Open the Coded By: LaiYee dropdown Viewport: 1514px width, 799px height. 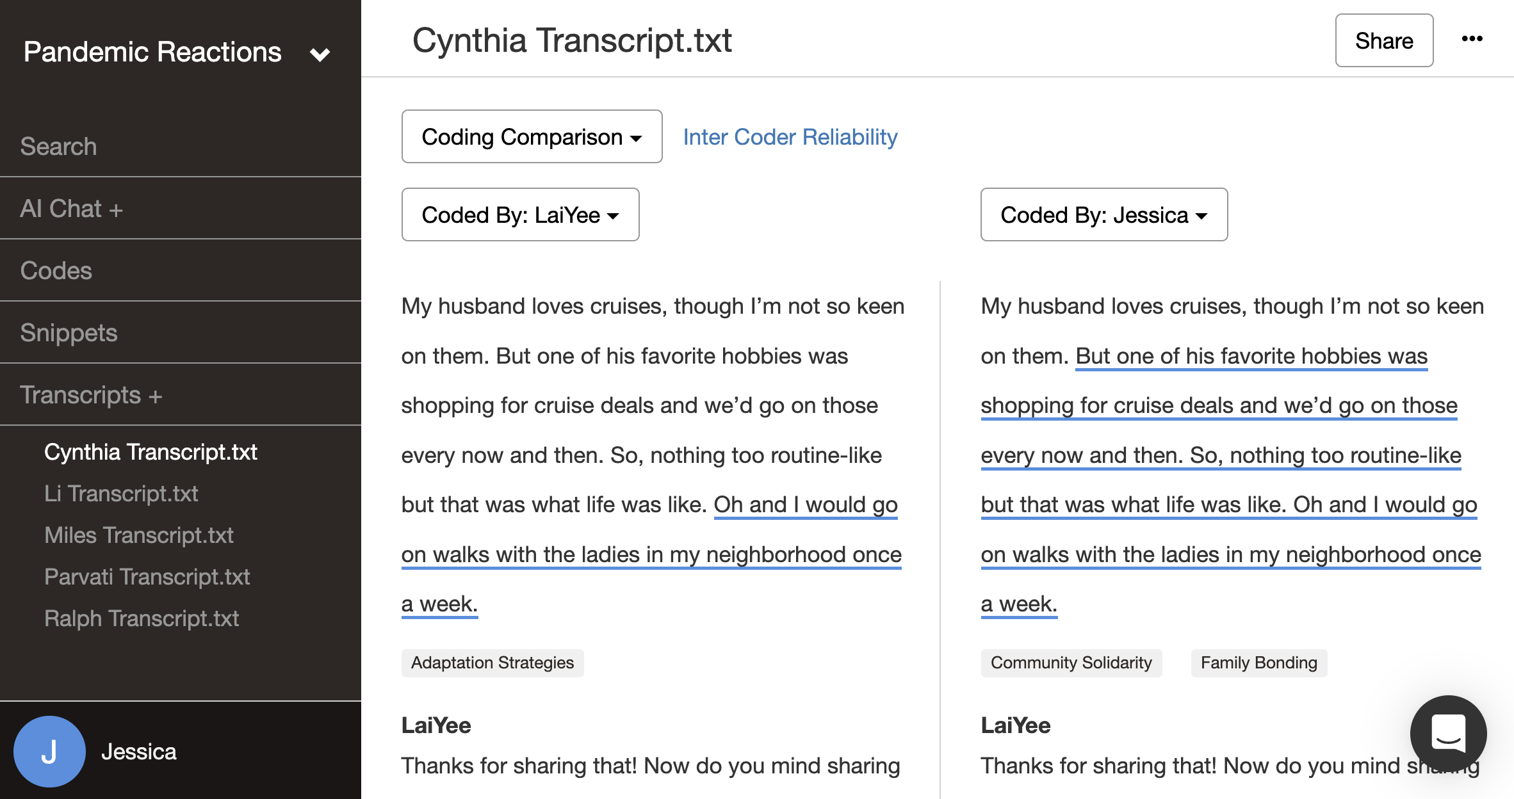tap(519, 214)
